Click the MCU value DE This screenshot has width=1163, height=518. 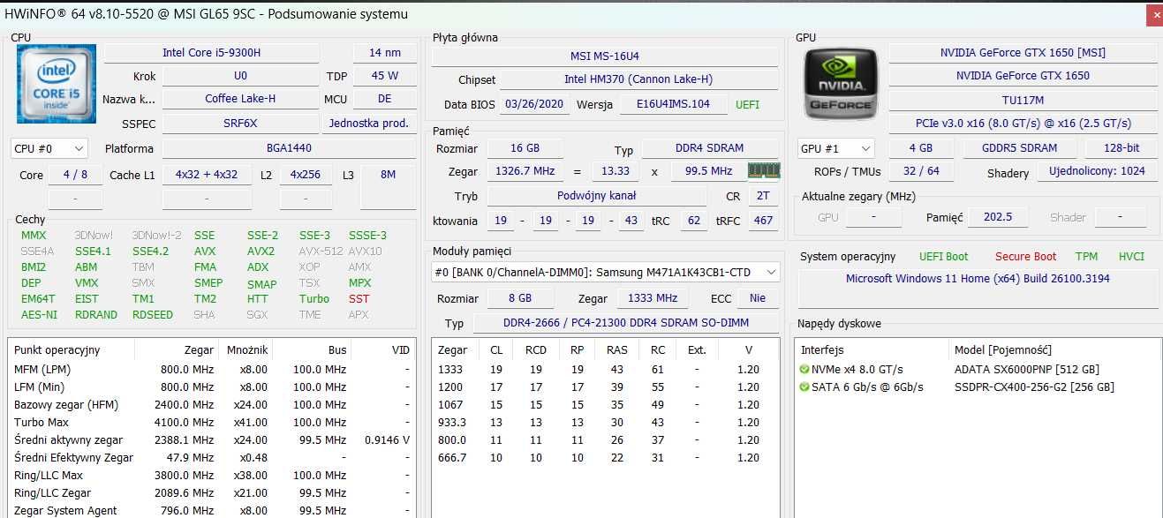384,99
